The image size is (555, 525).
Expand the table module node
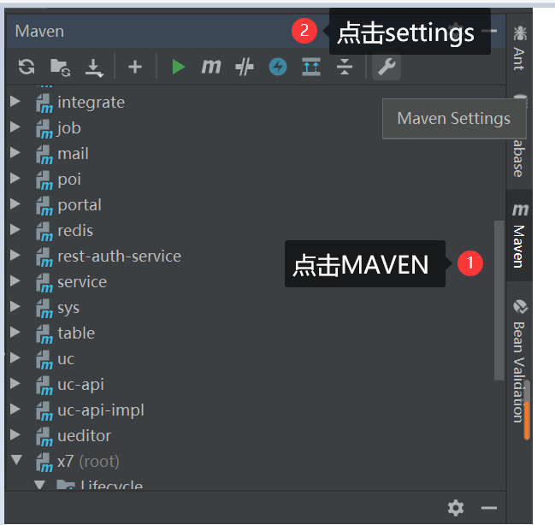tap(15, 332)
